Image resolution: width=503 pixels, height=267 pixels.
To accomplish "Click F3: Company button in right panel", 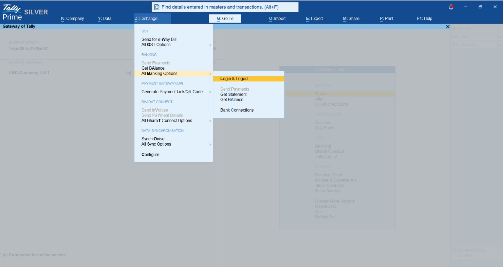I will [x=474, y=44].
